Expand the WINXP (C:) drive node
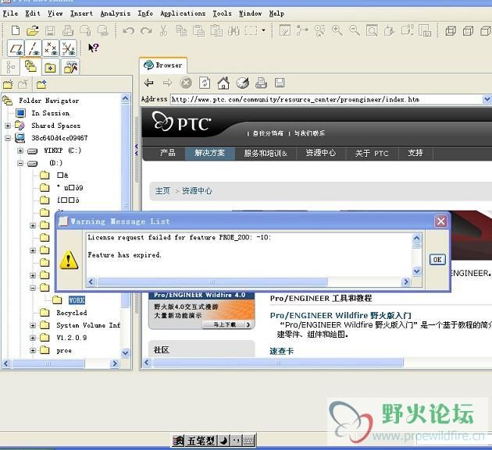 coord(20,151)
